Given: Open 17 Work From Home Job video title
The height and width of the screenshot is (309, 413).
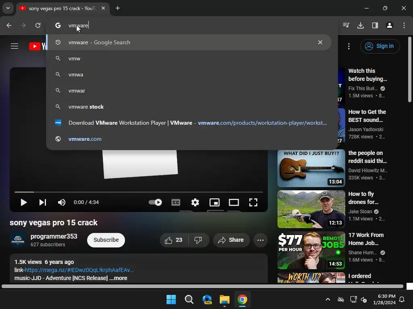Looking at the screenshot, I should click(x=366, y=239).
